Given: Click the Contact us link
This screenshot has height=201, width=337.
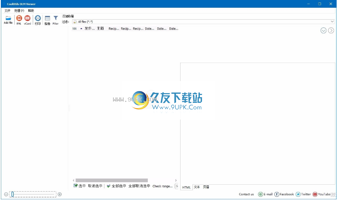Looking at the screenshot, I should coord(247,194).
